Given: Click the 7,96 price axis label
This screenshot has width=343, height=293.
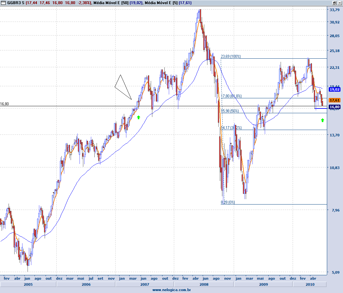Looking at the screenshot, I should coord(336,210).
